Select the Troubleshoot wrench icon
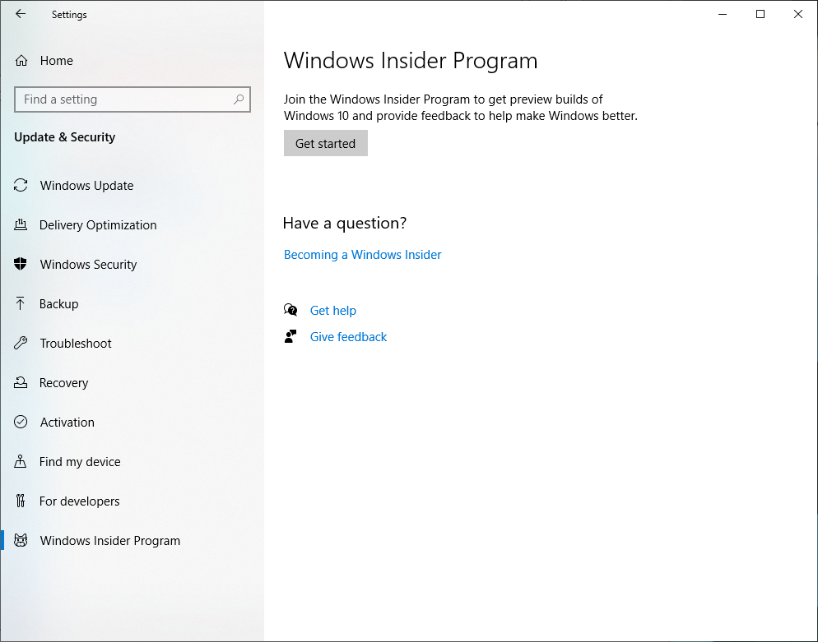Image resolution: width=818 pixels, height=642 pixels. (21, 343)
